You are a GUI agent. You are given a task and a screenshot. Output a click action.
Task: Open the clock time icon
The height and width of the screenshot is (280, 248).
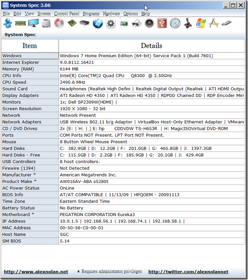pyautogui.click(x=175, y=23)
